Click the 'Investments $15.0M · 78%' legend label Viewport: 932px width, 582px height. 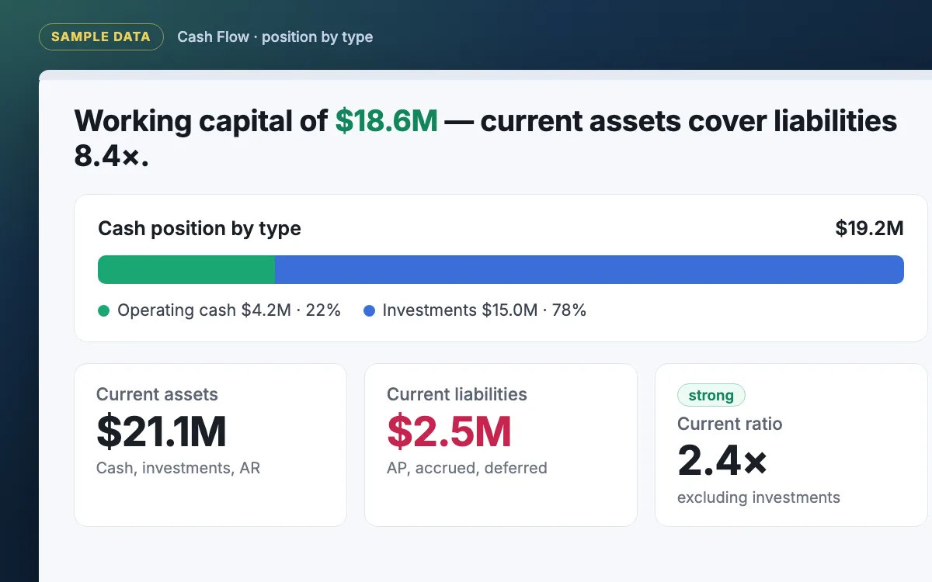click(485, 310)
